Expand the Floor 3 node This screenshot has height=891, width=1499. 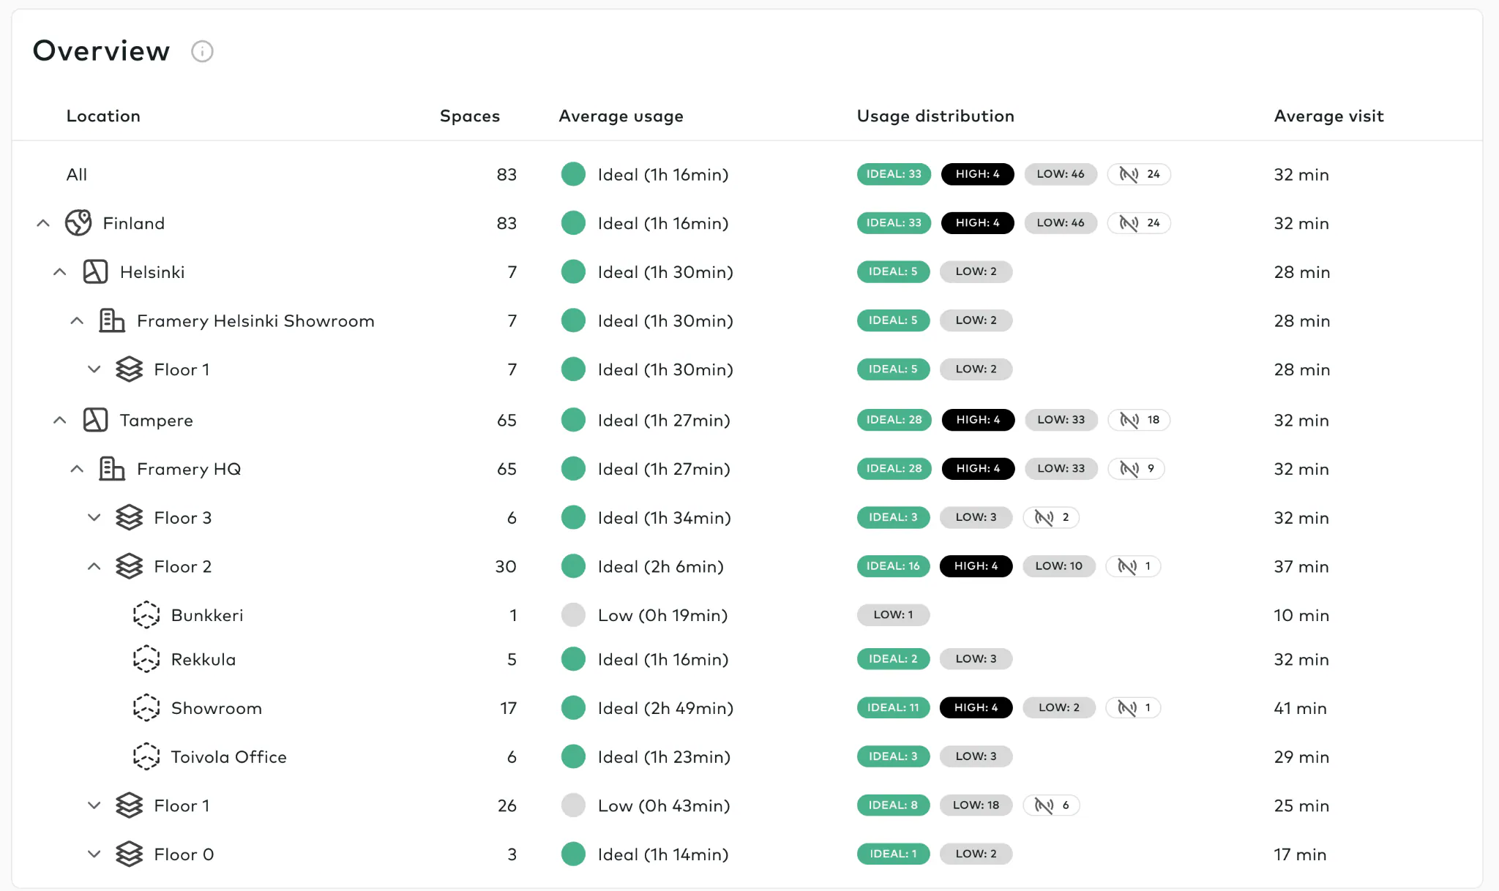click(94, 518)
